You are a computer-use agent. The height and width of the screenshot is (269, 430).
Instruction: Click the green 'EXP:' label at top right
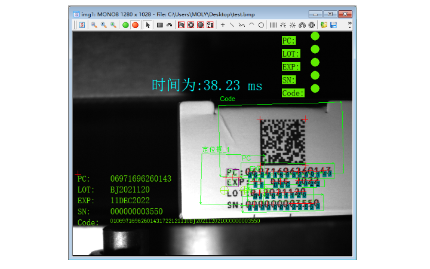coord(291,67)
